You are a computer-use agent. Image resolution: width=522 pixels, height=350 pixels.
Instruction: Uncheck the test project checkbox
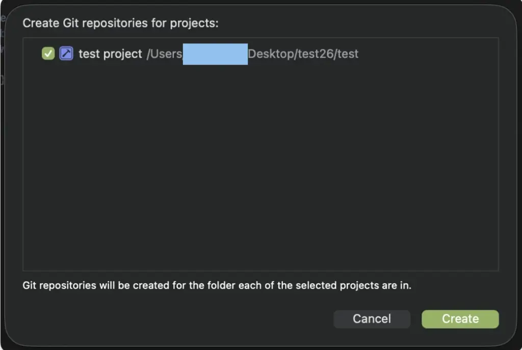48,53
